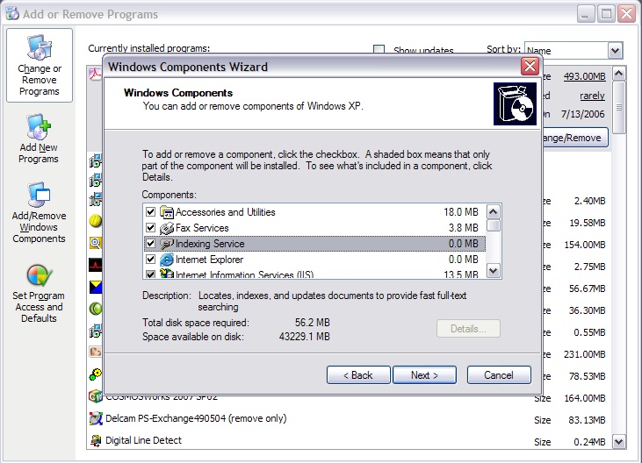Click the programs list scrollbar thumb
The height and width of the screenshot is (463, 642).
[618, 108]
